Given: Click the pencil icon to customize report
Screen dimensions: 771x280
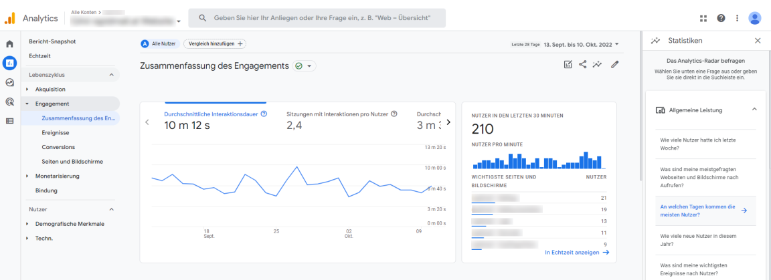Looking at the screenshot, I should [x=614, y=65].
